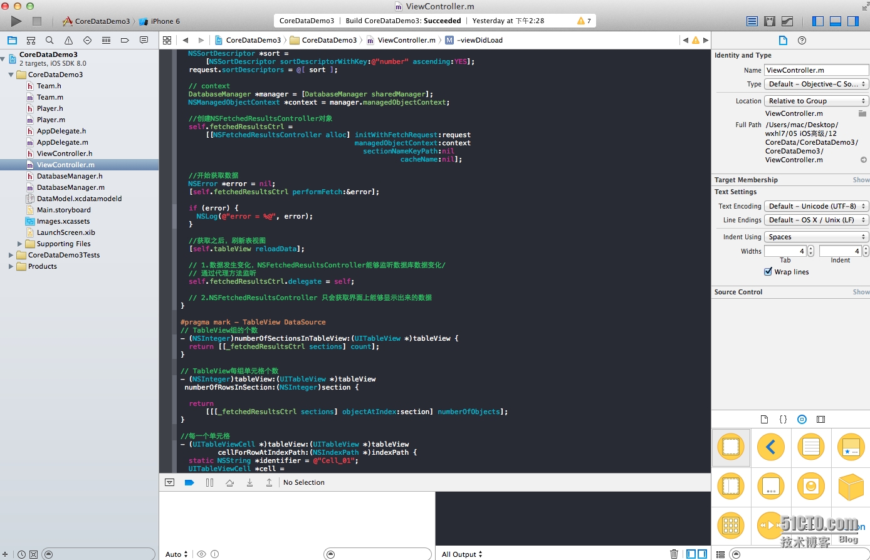Open the All Output console filter dropdown
The height and width of the screenshot is (560, 870).
pos(462,554)
